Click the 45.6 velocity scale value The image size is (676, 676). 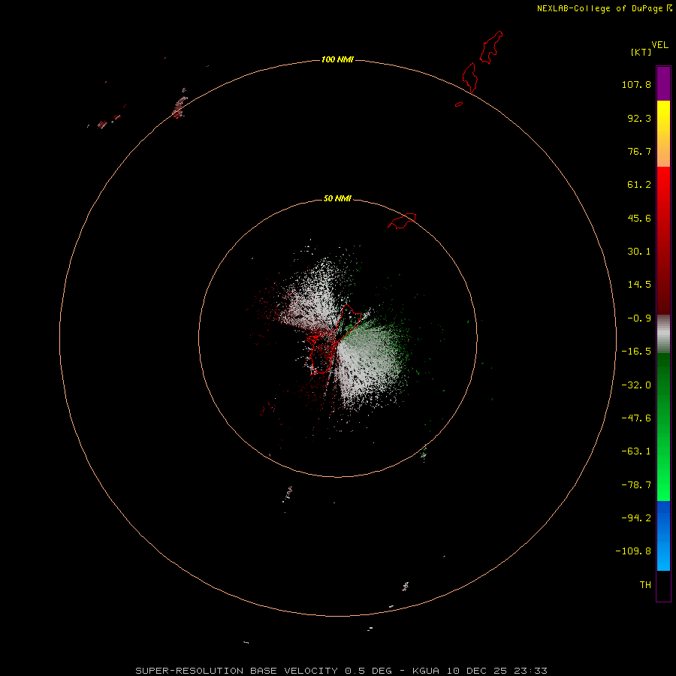639,218
